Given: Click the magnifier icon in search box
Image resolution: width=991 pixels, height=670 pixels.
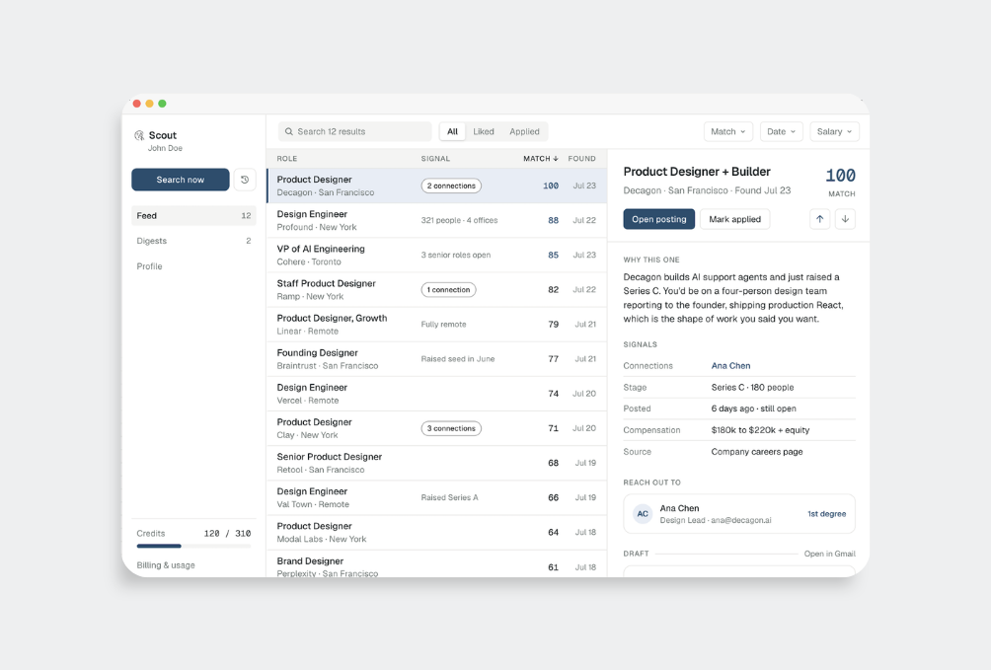Looking at the screenshot, I should [289, 131].
